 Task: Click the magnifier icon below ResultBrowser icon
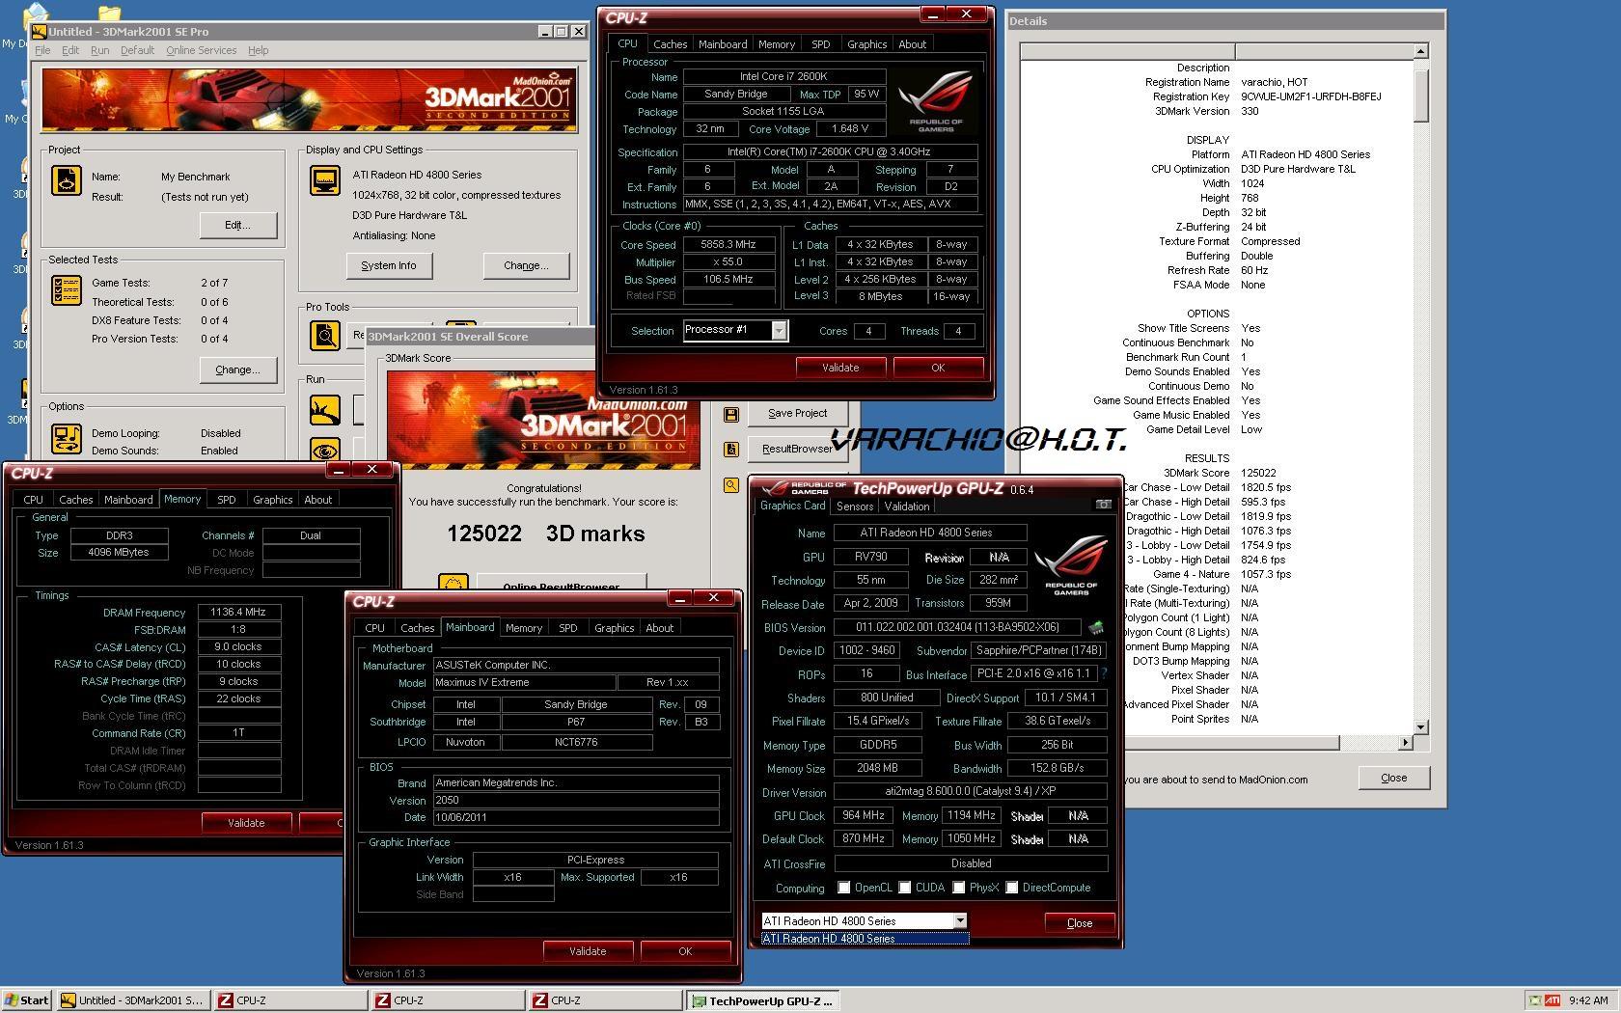coord(730,485)
